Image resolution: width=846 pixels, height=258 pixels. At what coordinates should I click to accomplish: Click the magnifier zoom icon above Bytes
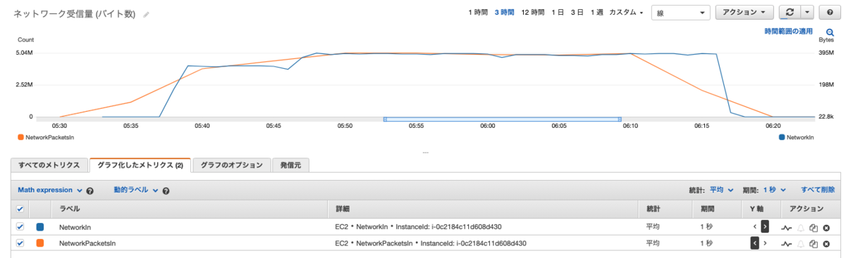pyautogui.click(x=830, y=32)
